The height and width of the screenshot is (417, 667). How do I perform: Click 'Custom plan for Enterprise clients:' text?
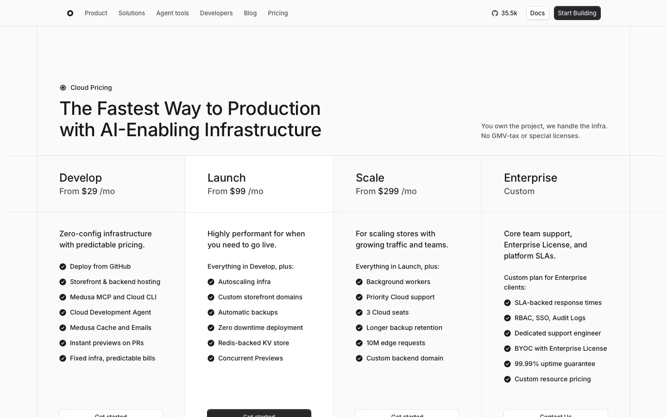tap(545, 282)
